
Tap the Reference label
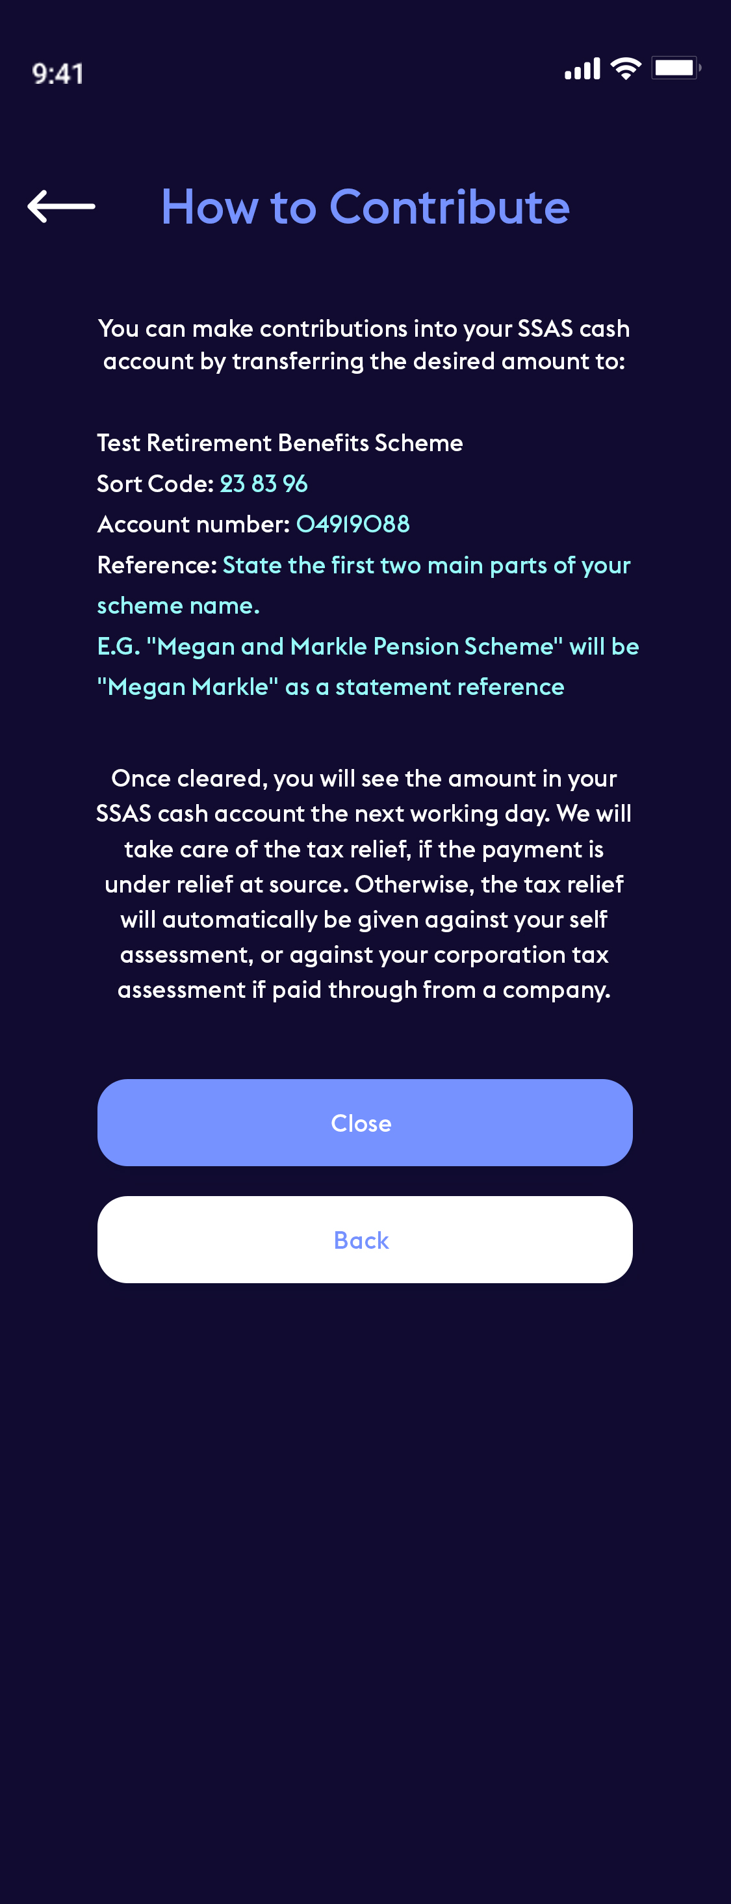[157, 565]
